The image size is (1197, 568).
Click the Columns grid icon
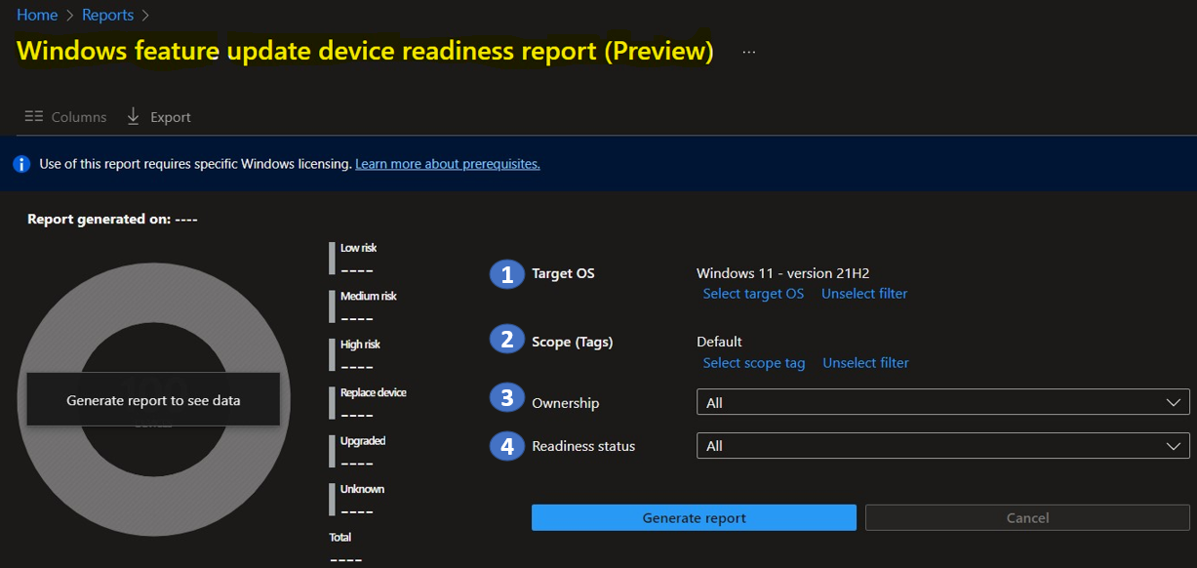point(34,116)
